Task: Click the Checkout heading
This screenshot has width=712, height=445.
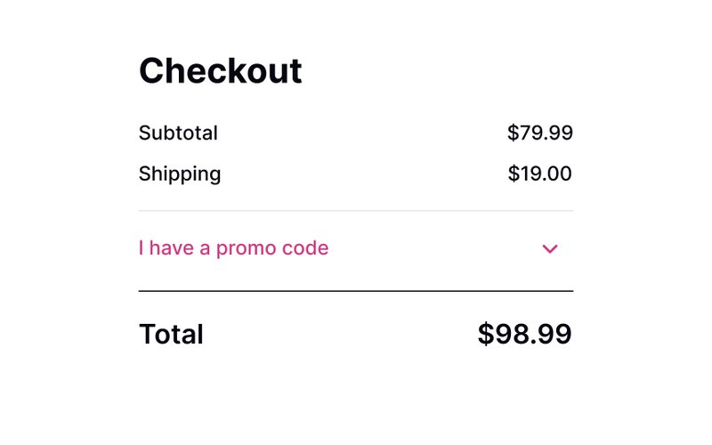Action: [220, 71]
